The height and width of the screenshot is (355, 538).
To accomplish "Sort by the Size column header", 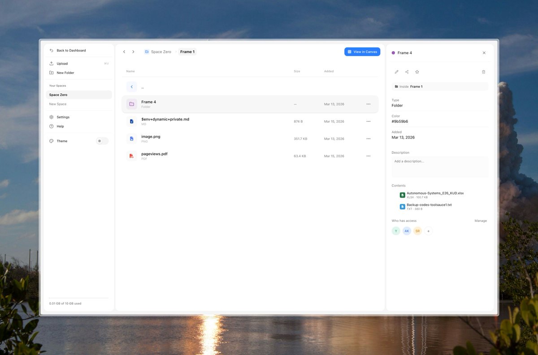I will (297, 71).
